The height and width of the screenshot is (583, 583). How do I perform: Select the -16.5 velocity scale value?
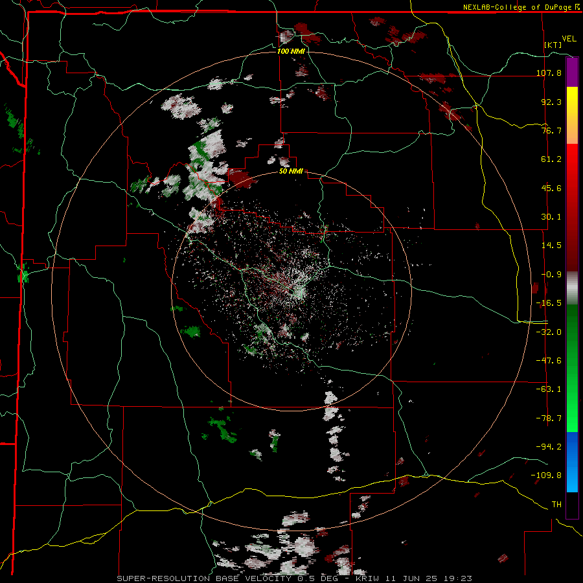(549, 303)
